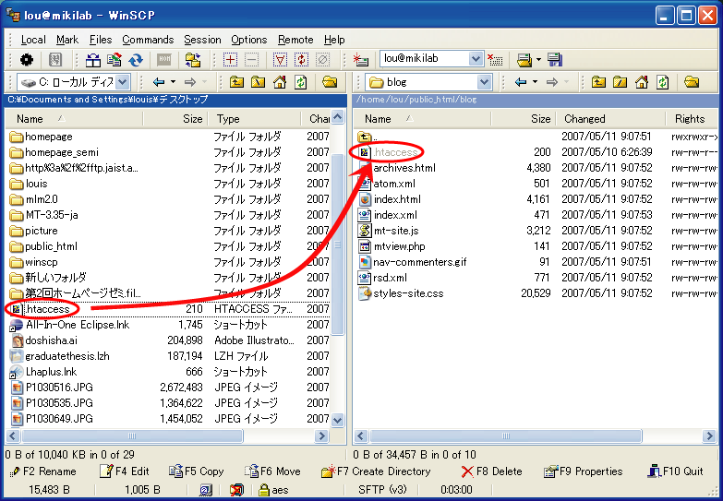Click the Clear Selection slashed-circle icon
The height and width of the screenshot is (501, 723).
(x=322, y=59)
